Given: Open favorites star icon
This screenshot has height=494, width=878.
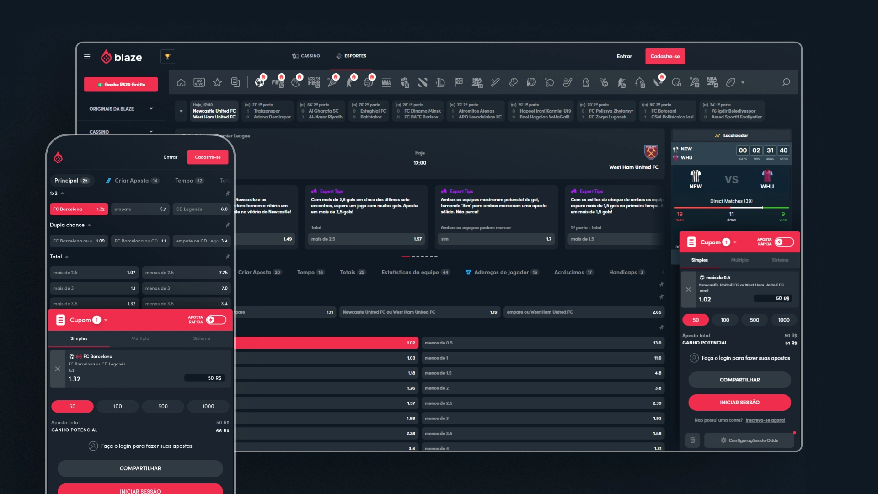Looking at the screenshot, I should [x=217, y=82].
